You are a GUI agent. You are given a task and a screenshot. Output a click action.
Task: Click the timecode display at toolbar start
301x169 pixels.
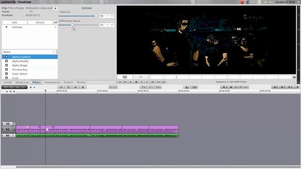[x=15, y=87]
